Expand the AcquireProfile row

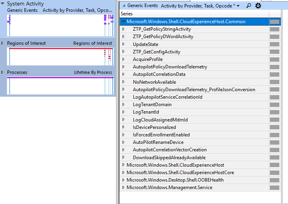tap(123, 59)
